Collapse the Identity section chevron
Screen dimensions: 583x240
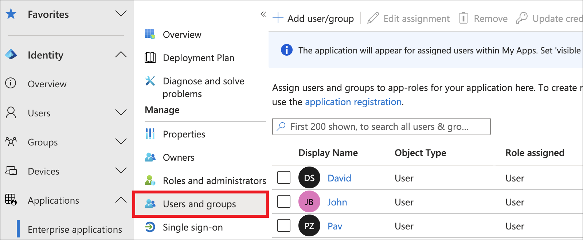click(x=121, y=55)
